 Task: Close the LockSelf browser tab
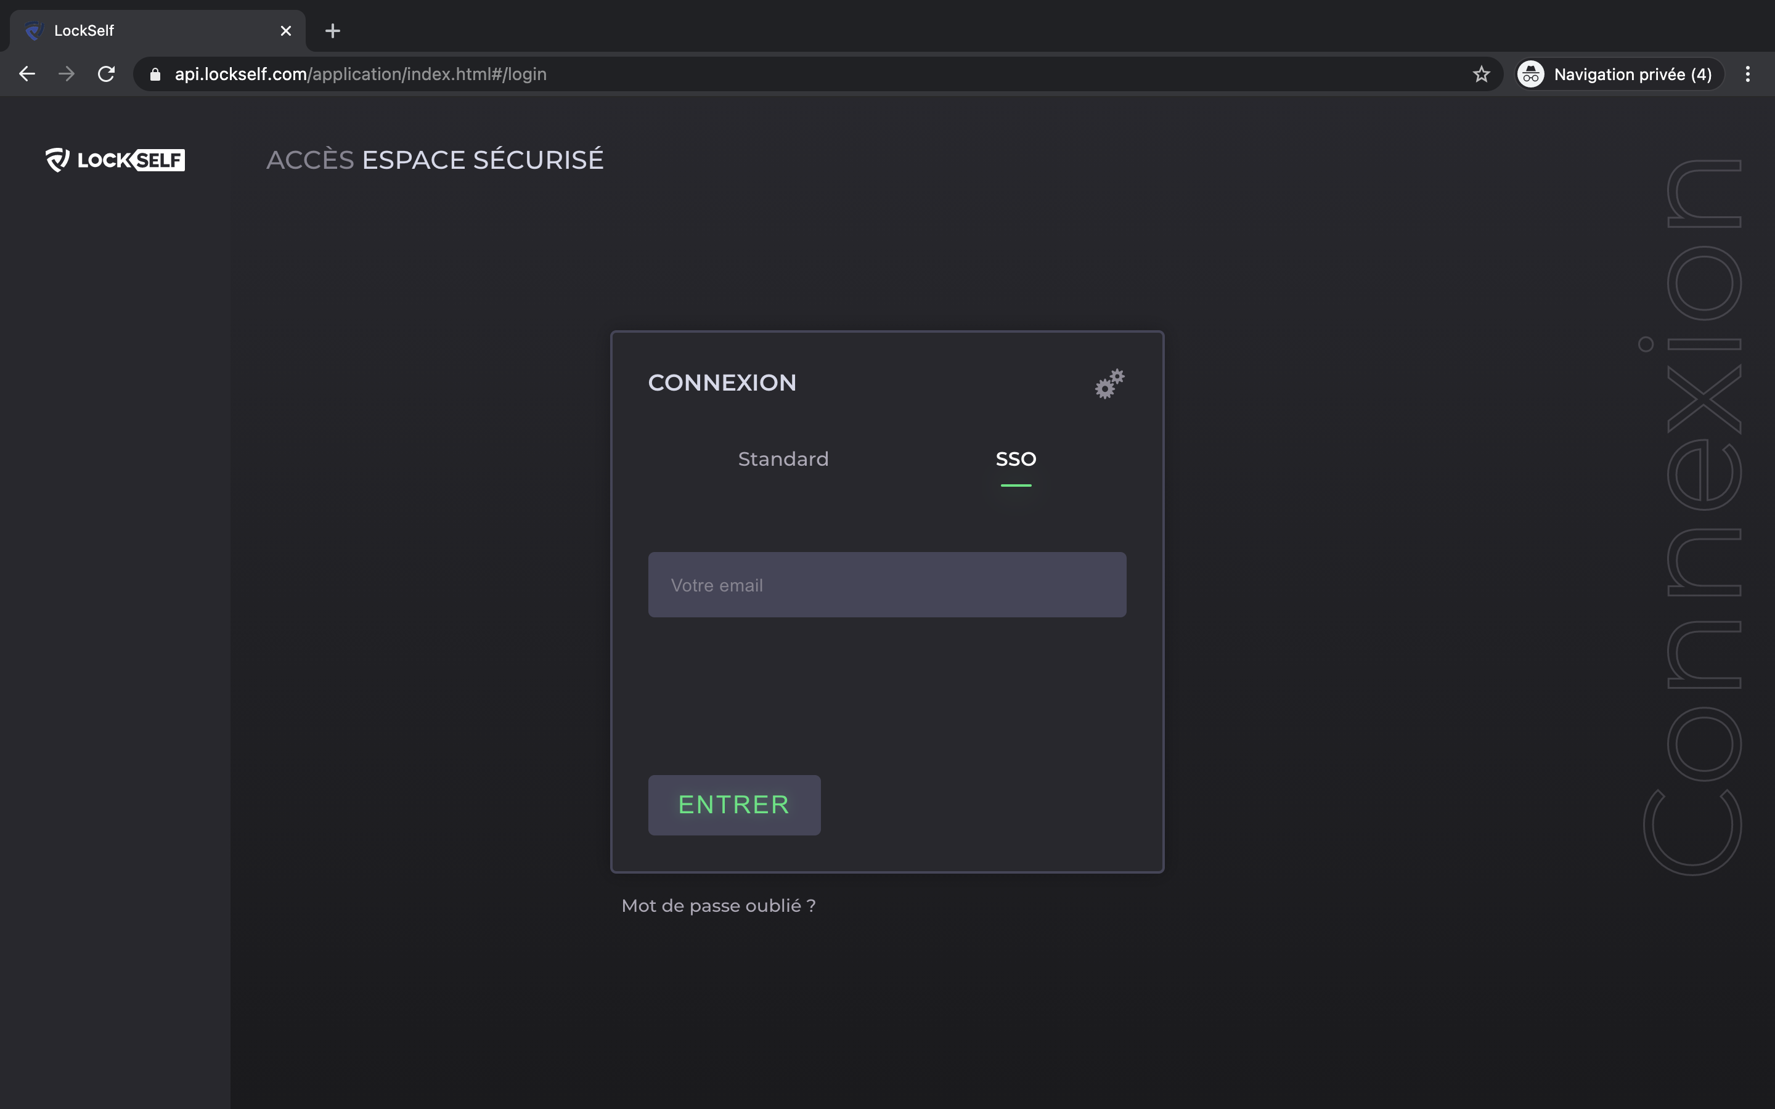286,31
